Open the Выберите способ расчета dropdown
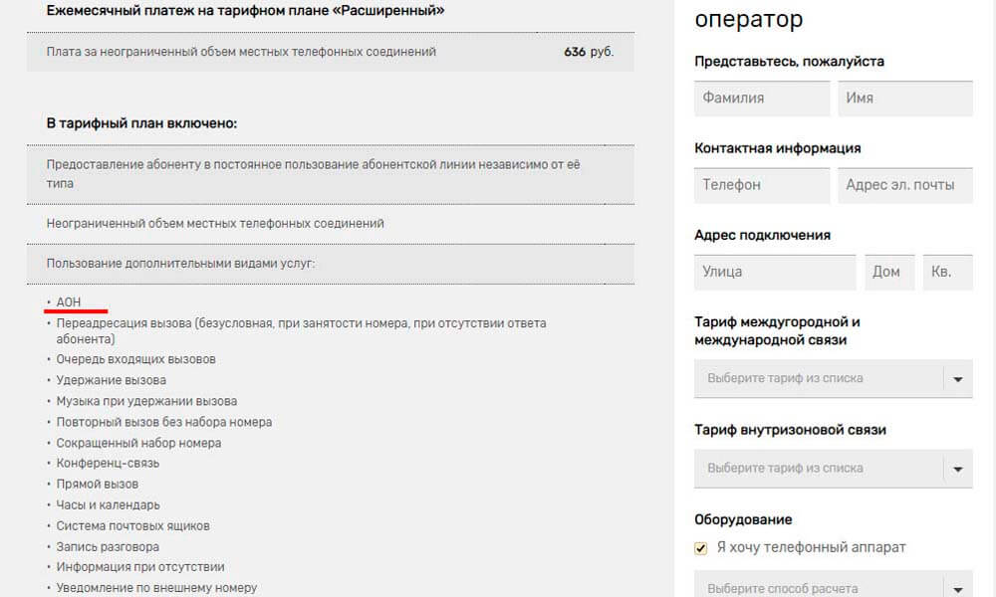This screenshot has height=597, width=996. (x=833, y=587)
